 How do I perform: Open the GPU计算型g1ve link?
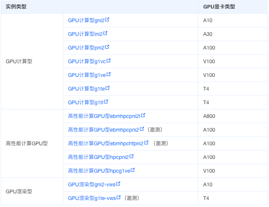coord(87,75)
